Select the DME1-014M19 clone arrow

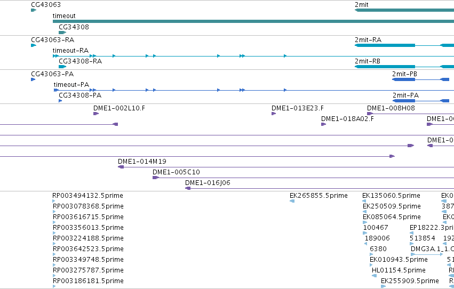[x=121, y=167]
